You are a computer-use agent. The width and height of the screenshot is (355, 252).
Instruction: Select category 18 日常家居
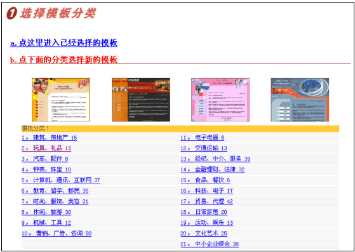[x=204, y=212]
